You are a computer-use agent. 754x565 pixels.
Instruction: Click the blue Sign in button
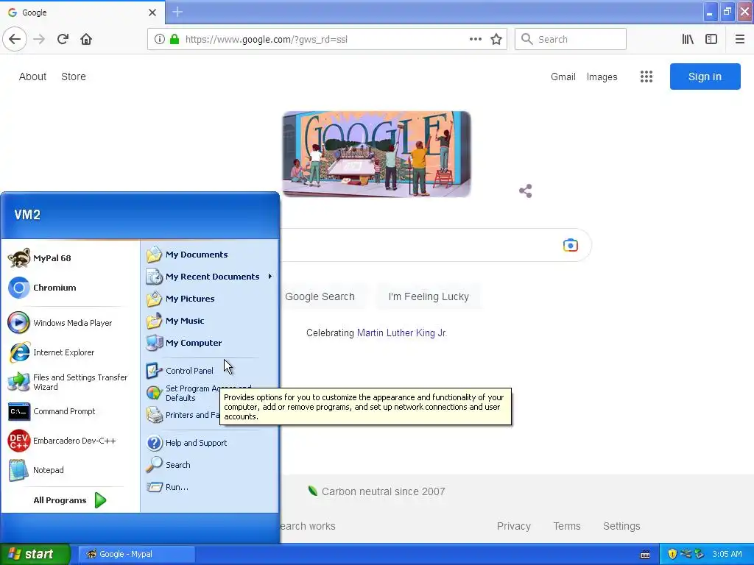coord(705,77)
